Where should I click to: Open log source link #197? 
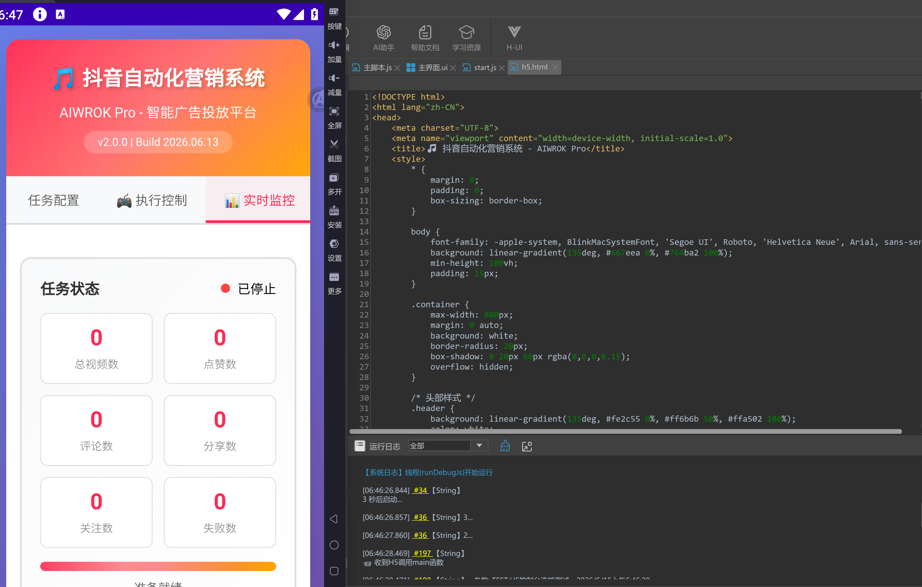pyautogui.click(x=423, y=553)
